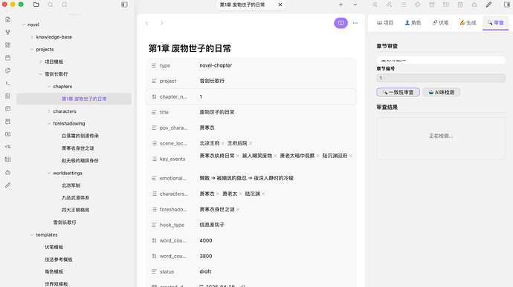Viewport: 513px width, 287px height.
Task: Expand the characters folder
Action: coord(49,111)
